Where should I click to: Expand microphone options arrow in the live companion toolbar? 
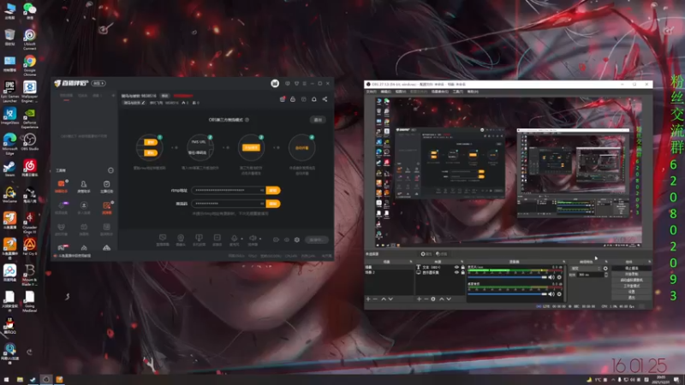tap(241, 239)
